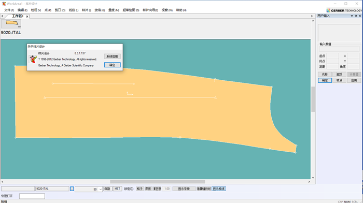Click the app icon in the title bar

4,4
